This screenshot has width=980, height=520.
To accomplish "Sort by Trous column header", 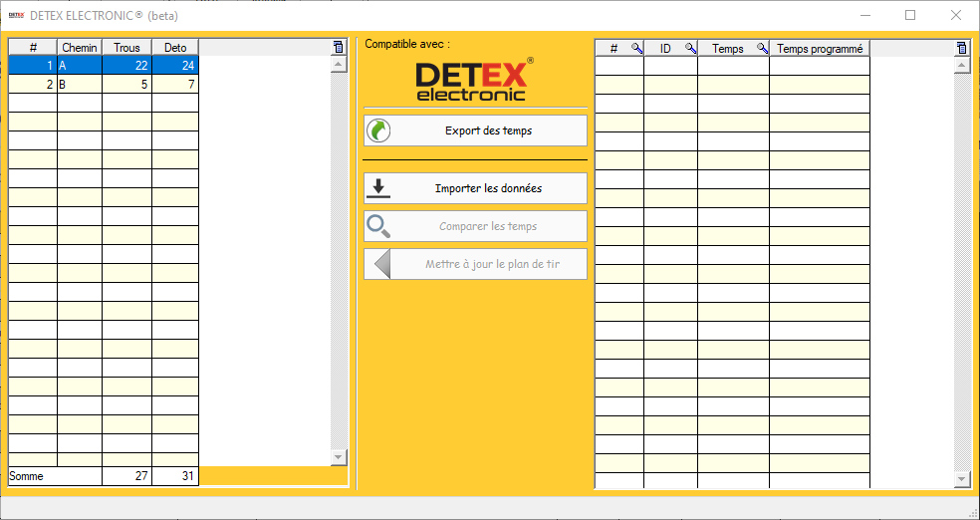I will pyautogui.click(x=126, y=48).
